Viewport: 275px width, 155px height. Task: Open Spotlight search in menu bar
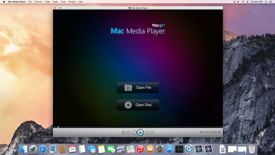pos(266,2)
